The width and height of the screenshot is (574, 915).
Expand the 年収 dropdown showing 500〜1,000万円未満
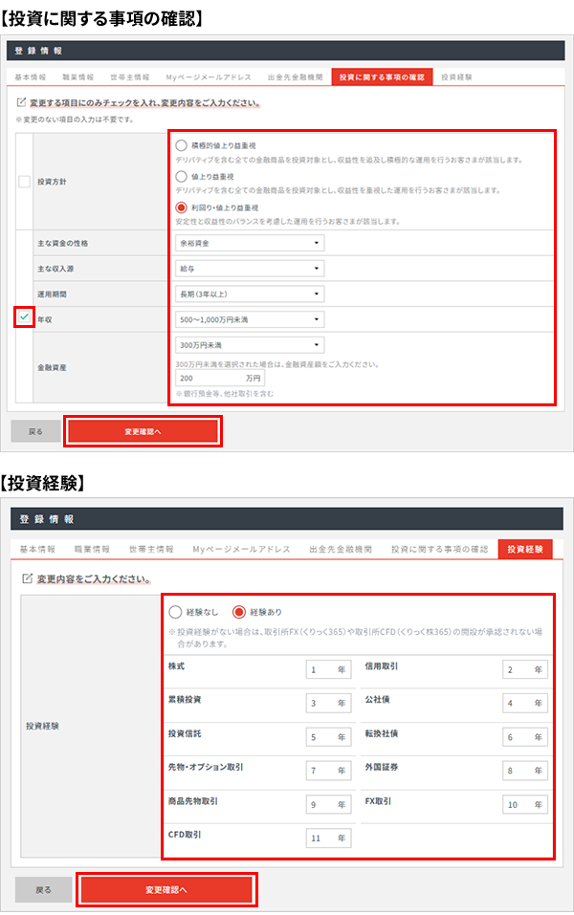pyautogui.click(x=250, y=319)
